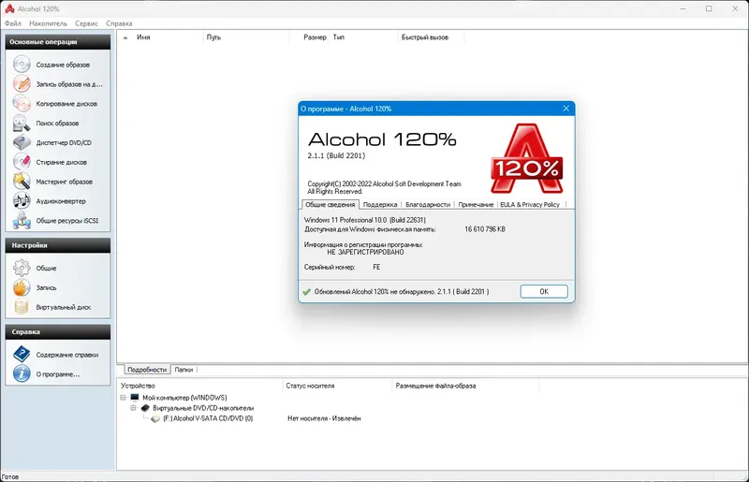
Task: Sort the list by Размер column
Action: pyautogui.click(x=309, y=37)
